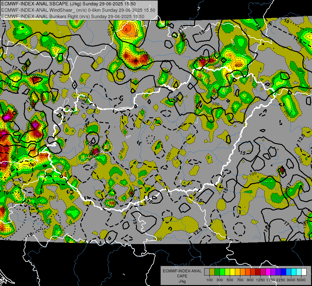Select the brick red swatch right of the 900 mark
This screenshot has height=286, width=312.
pyautogui.click(x=253, y=272)
